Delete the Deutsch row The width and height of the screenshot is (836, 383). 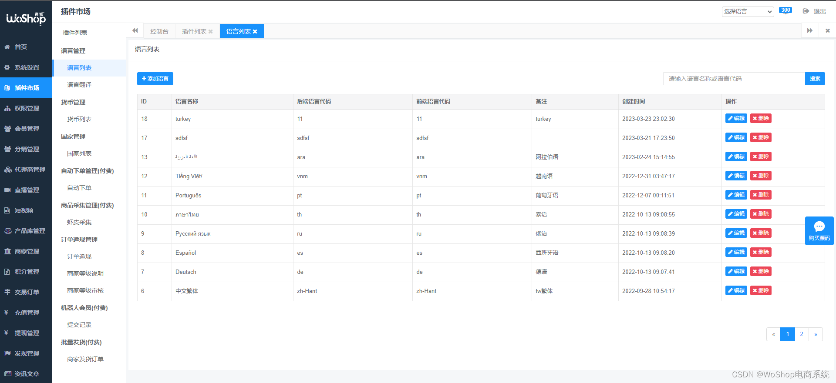click(761, 271)
